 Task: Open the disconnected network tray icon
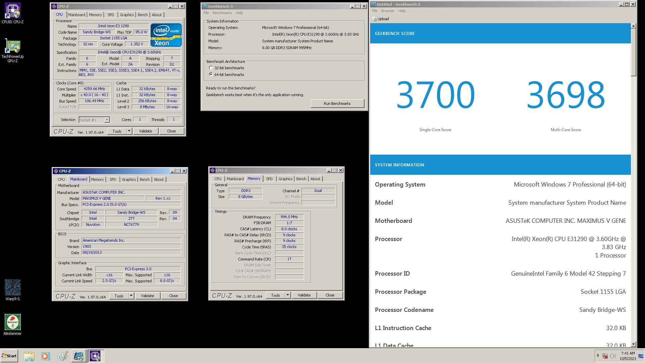coord(605,356)
